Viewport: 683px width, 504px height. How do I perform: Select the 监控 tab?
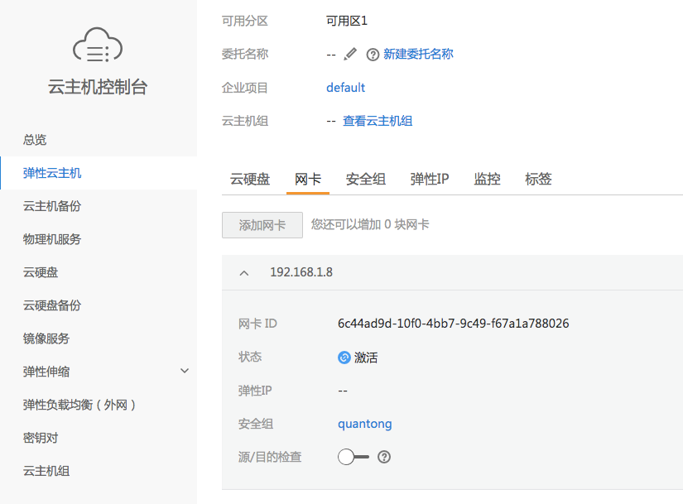point(487,179)
